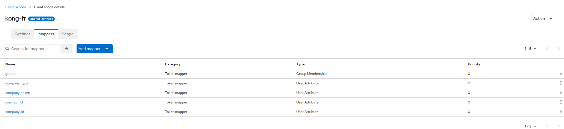Open the company_token mapper link
The width and height of the screenshot is (564, 129).
(x=18, y=93)
